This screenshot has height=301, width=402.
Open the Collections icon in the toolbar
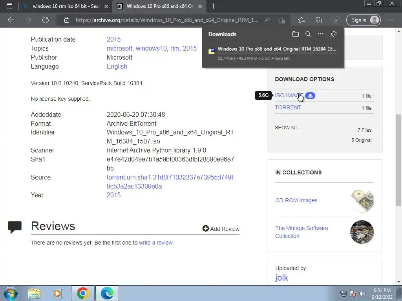coord(319,20)
